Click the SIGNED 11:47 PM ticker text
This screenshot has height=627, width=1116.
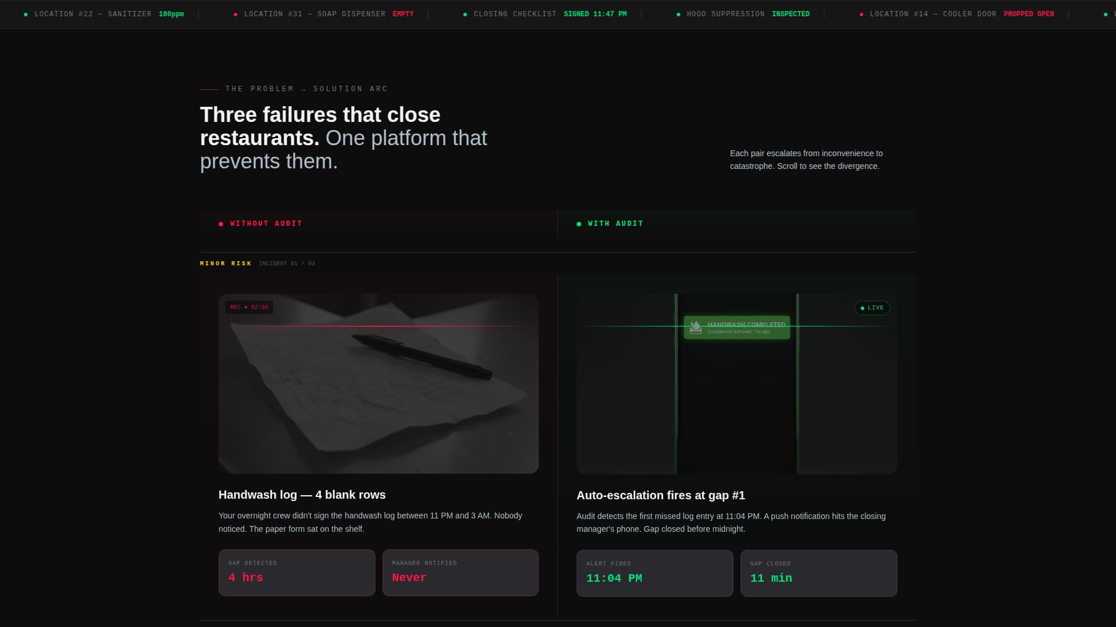[x=595, y=13]
